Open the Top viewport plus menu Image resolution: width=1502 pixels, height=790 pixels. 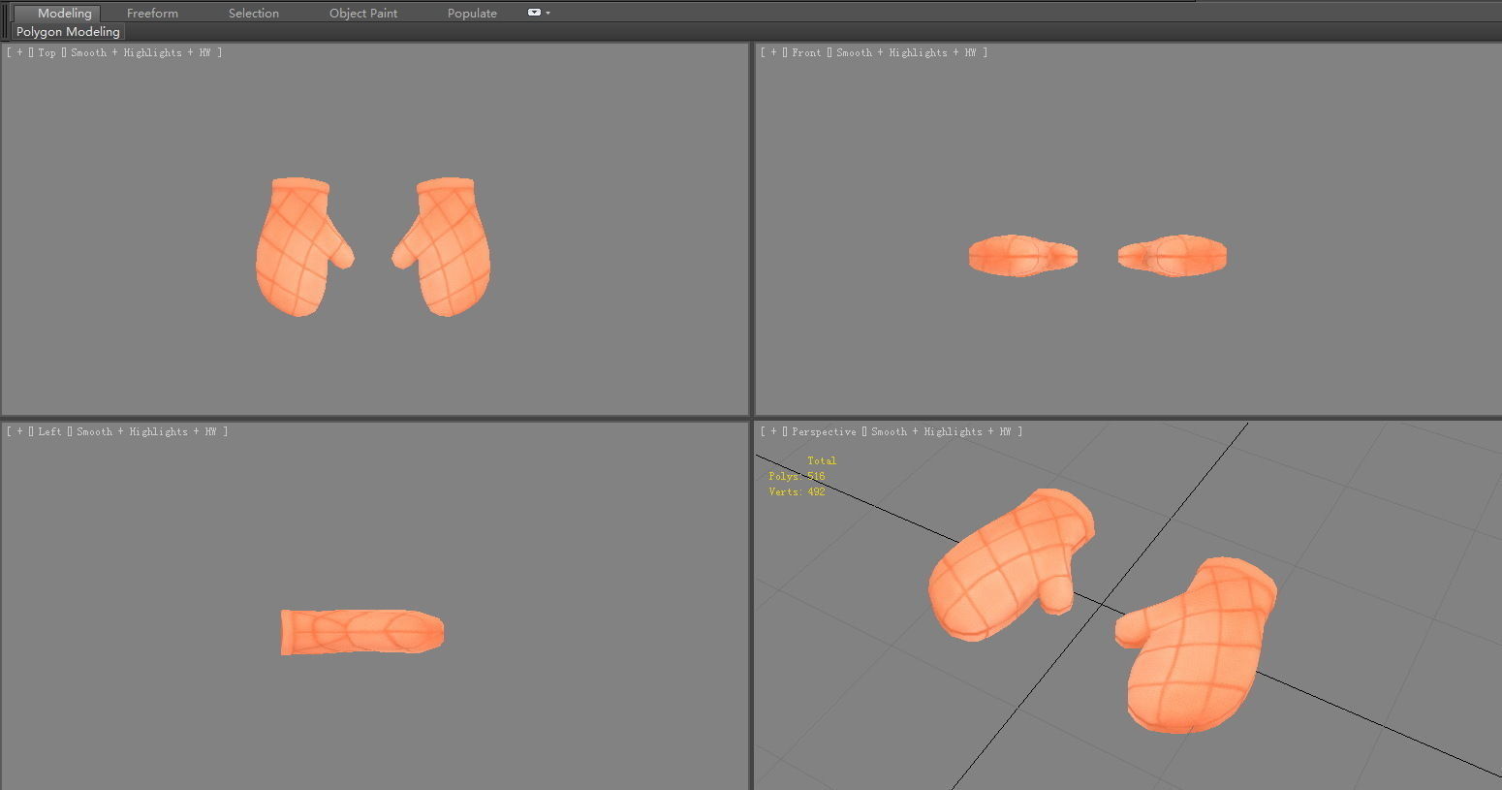pyautogui.click(x=19, y=52)
